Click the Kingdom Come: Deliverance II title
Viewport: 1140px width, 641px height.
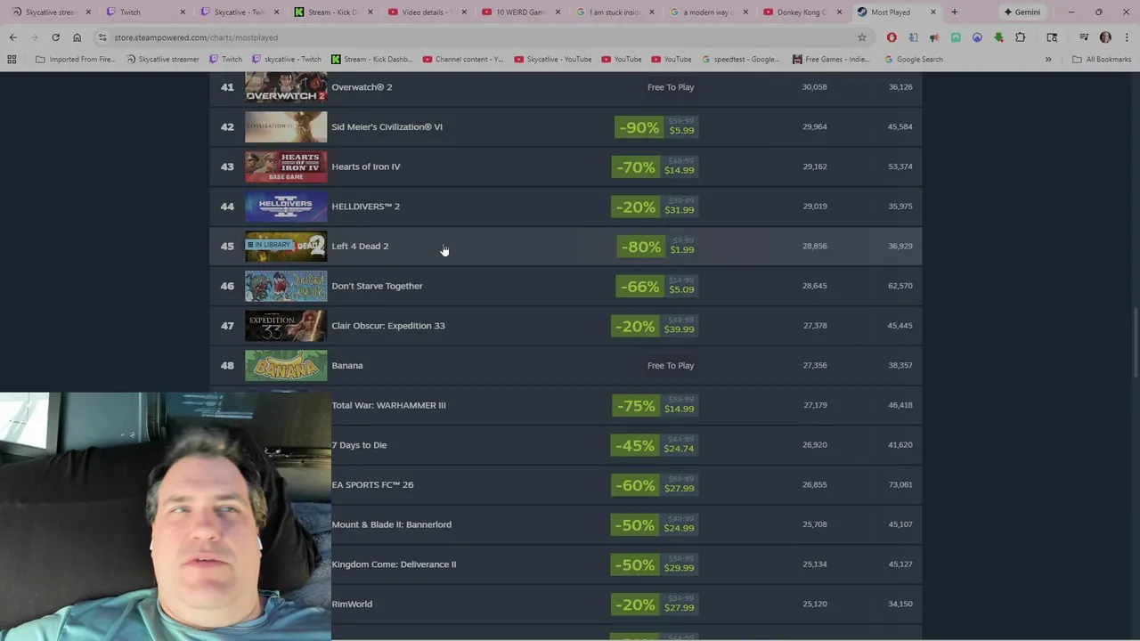pyautogui.click(x=394, y=564)
